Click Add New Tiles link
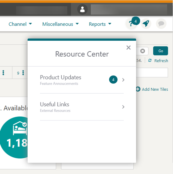 pos(155,89)
